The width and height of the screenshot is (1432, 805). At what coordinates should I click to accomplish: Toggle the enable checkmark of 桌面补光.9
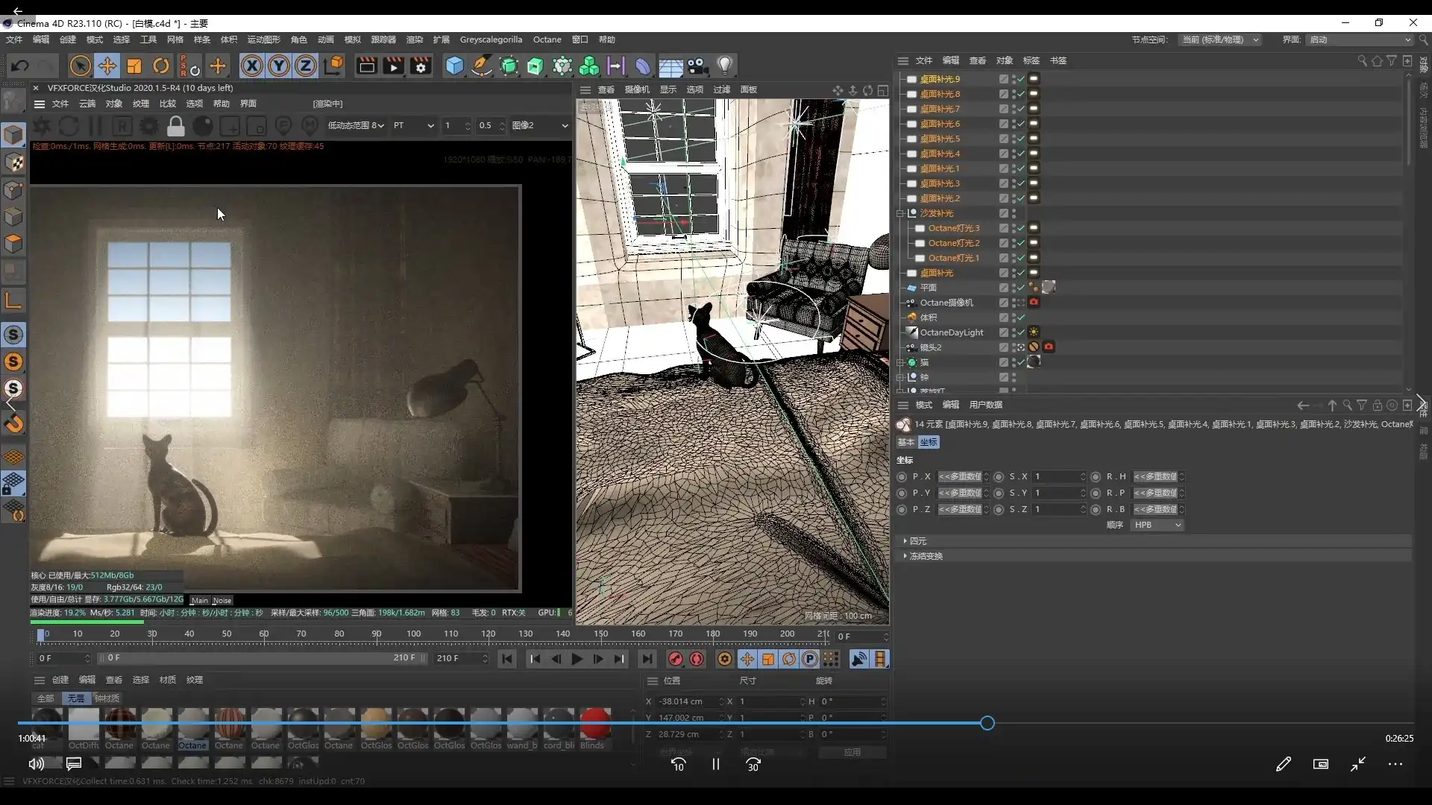(1021, 79)
